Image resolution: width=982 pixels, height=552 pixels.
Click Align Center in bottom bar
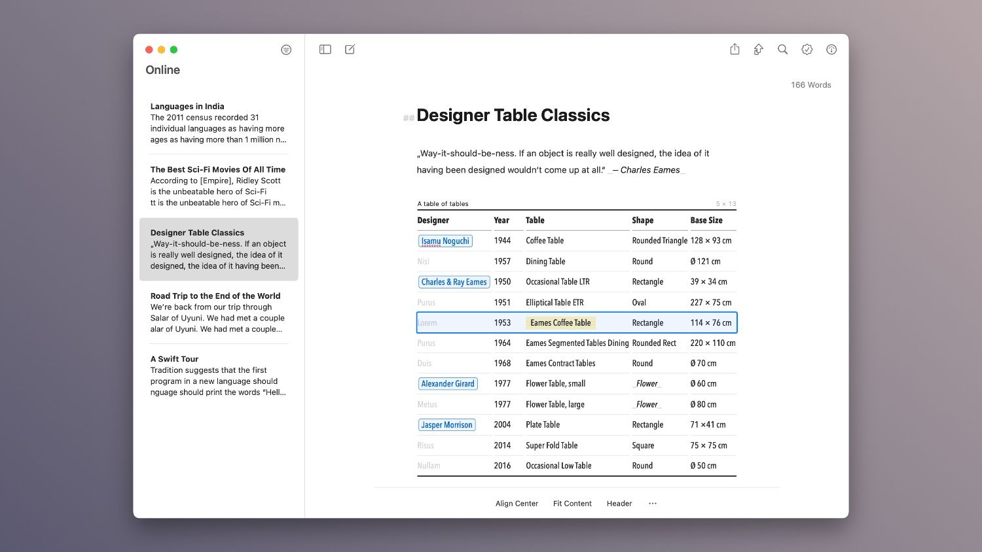[517, 504]
